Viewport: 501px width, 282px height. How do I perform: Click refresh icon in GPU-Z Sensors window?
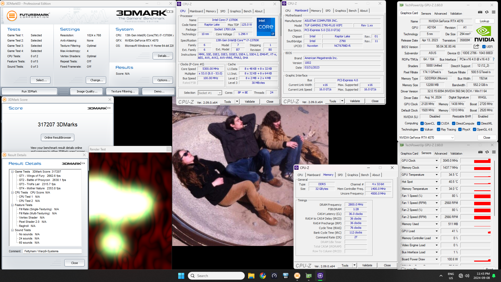pyautogui.click(x=487, y=152)
